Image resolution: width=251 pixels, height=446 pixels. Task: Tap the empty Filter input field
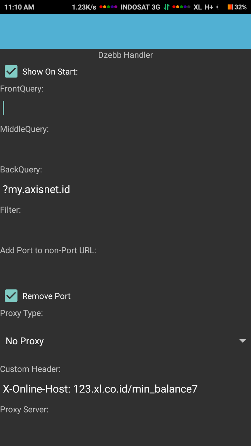126,230
